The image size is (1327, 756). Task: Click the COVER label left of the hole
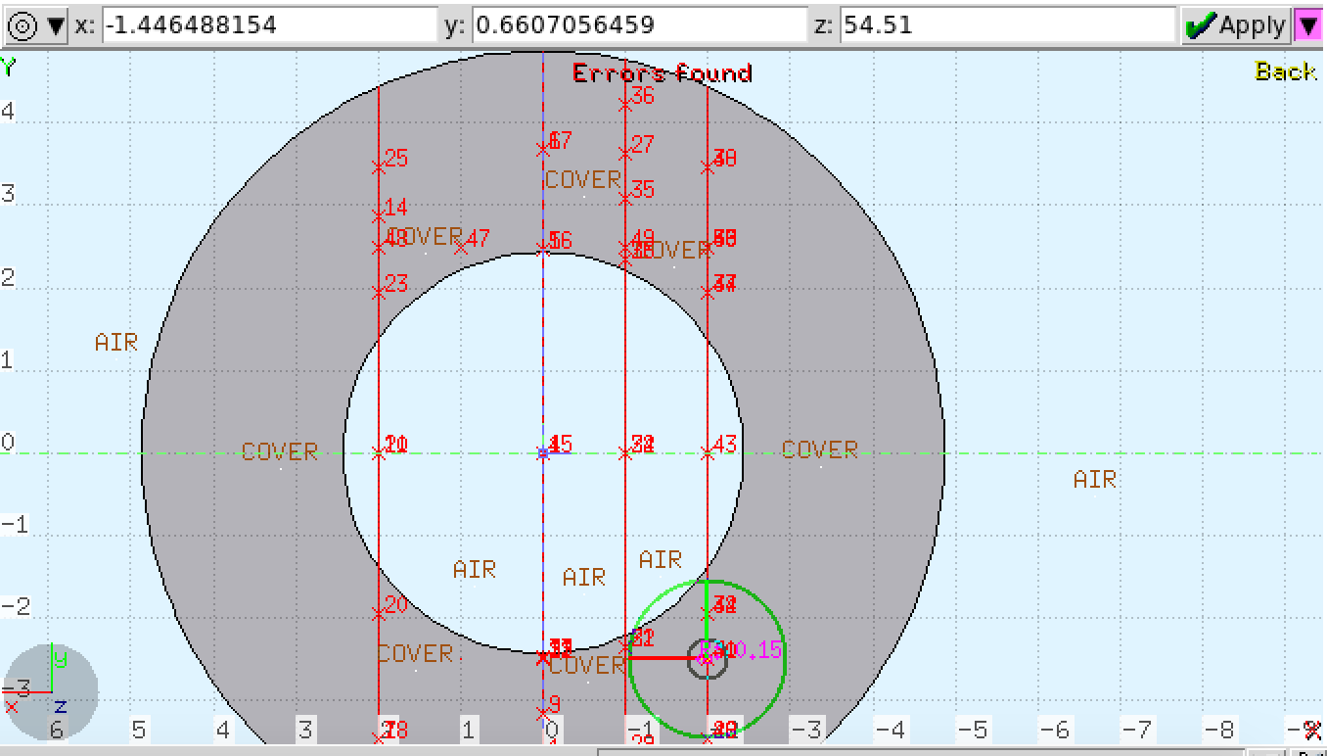coord(280,452)
